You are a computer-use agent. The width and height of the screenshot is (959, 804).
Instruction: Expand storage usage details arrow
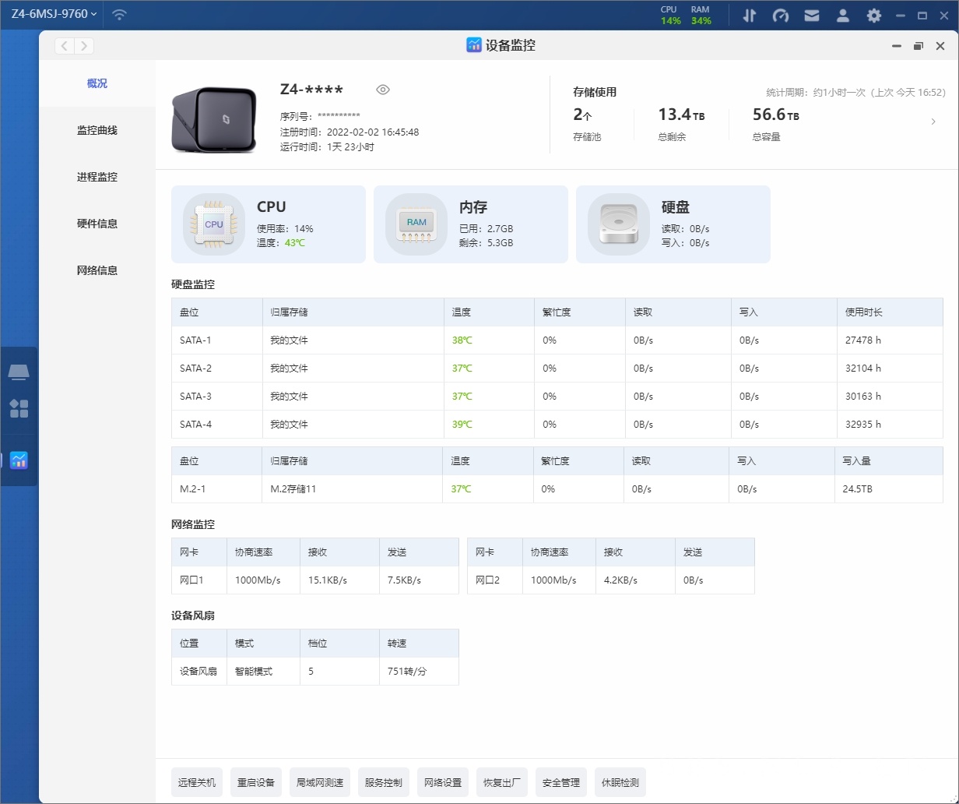click(x=933, y=122)
